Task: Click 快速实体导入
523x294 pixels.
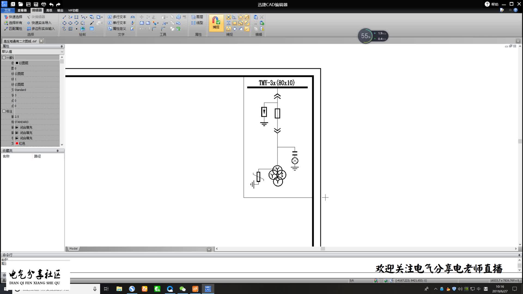Action: point(39,23)
